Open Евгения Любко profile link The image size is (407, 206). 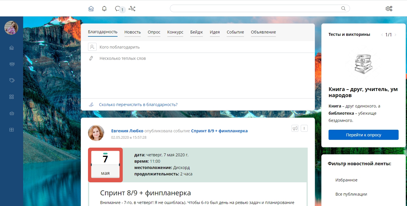pyautogui.click(x=127, y=131)
